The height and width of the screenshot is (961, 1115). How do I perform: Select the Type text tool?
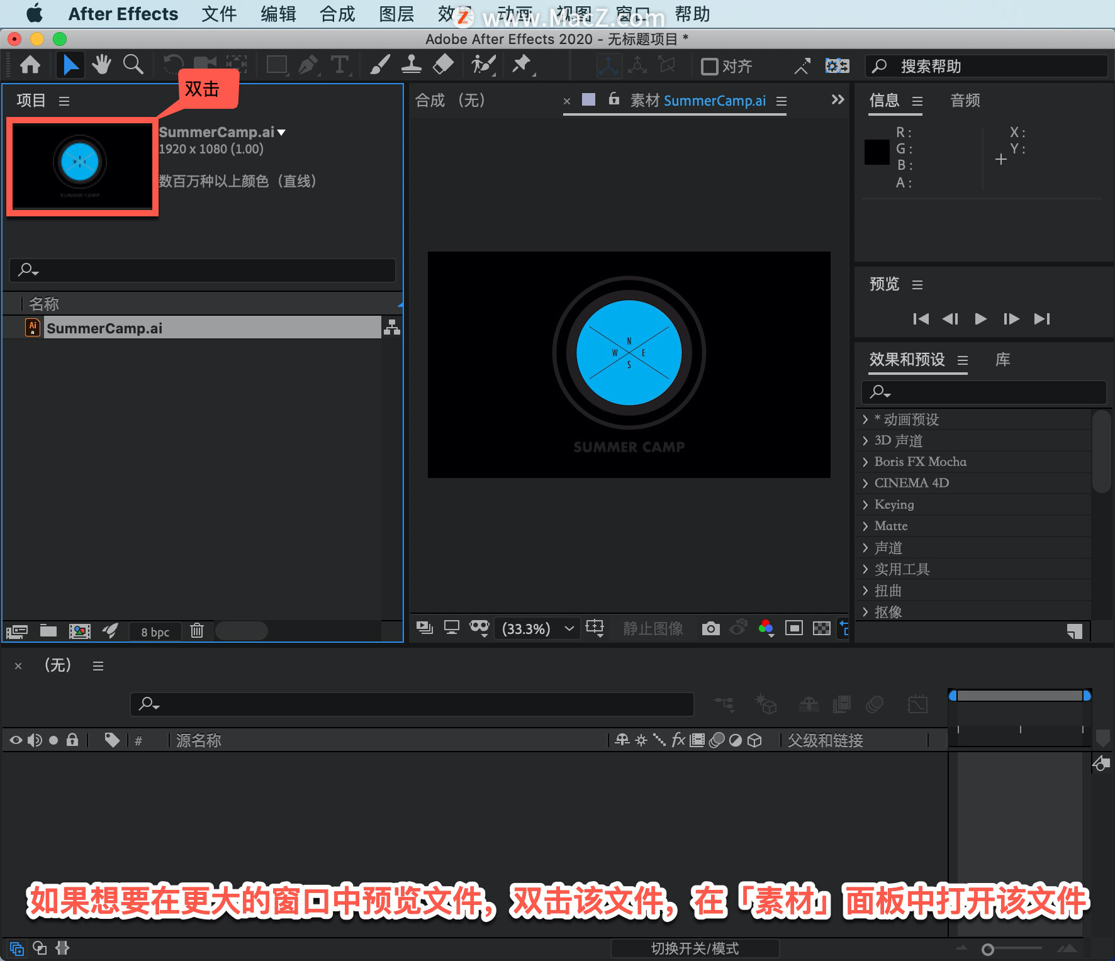point(340,65)
